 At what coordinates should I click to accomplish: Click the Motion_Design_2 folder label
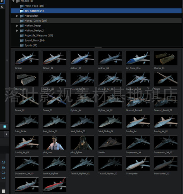34,31
